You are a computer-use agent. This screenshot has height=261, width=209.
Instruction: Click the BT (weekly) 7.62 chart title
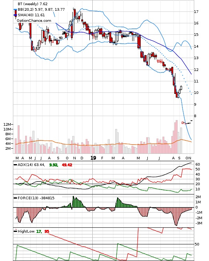tap(32, 4)
